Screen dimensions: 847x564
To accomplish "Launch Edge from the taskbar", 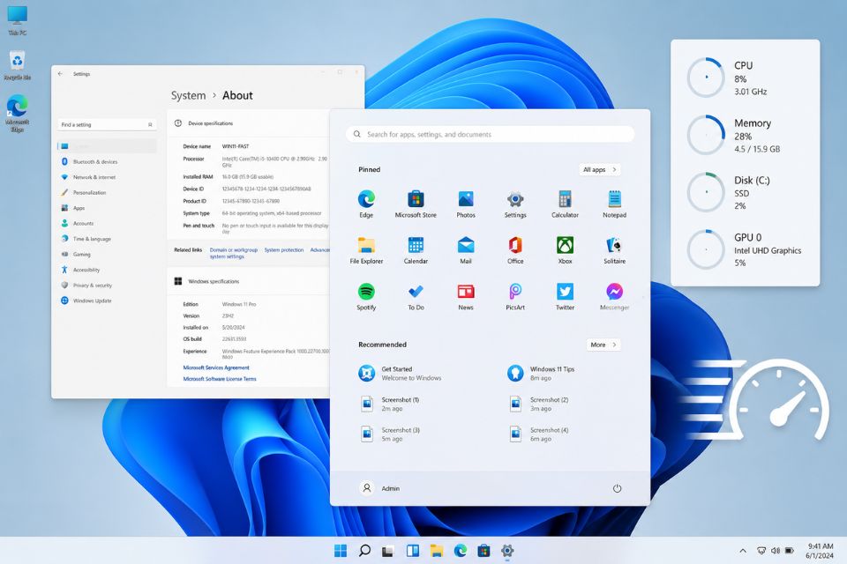I will pyautogui.click(x=461, y=551).
